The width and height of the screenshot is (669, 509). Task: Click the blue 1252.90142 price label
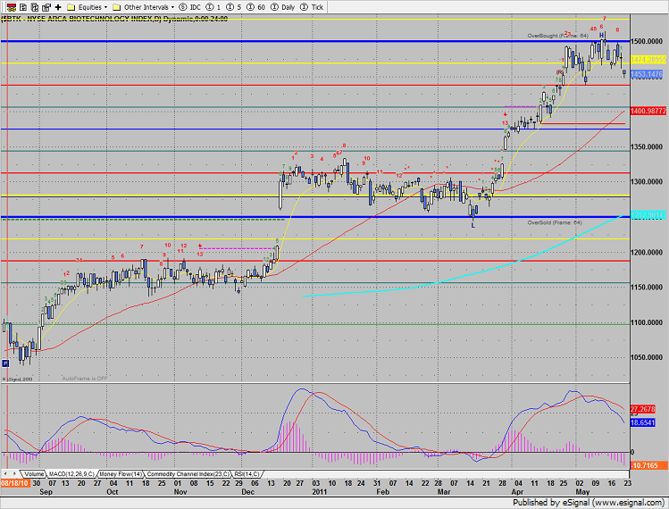(x=648, y=215)
